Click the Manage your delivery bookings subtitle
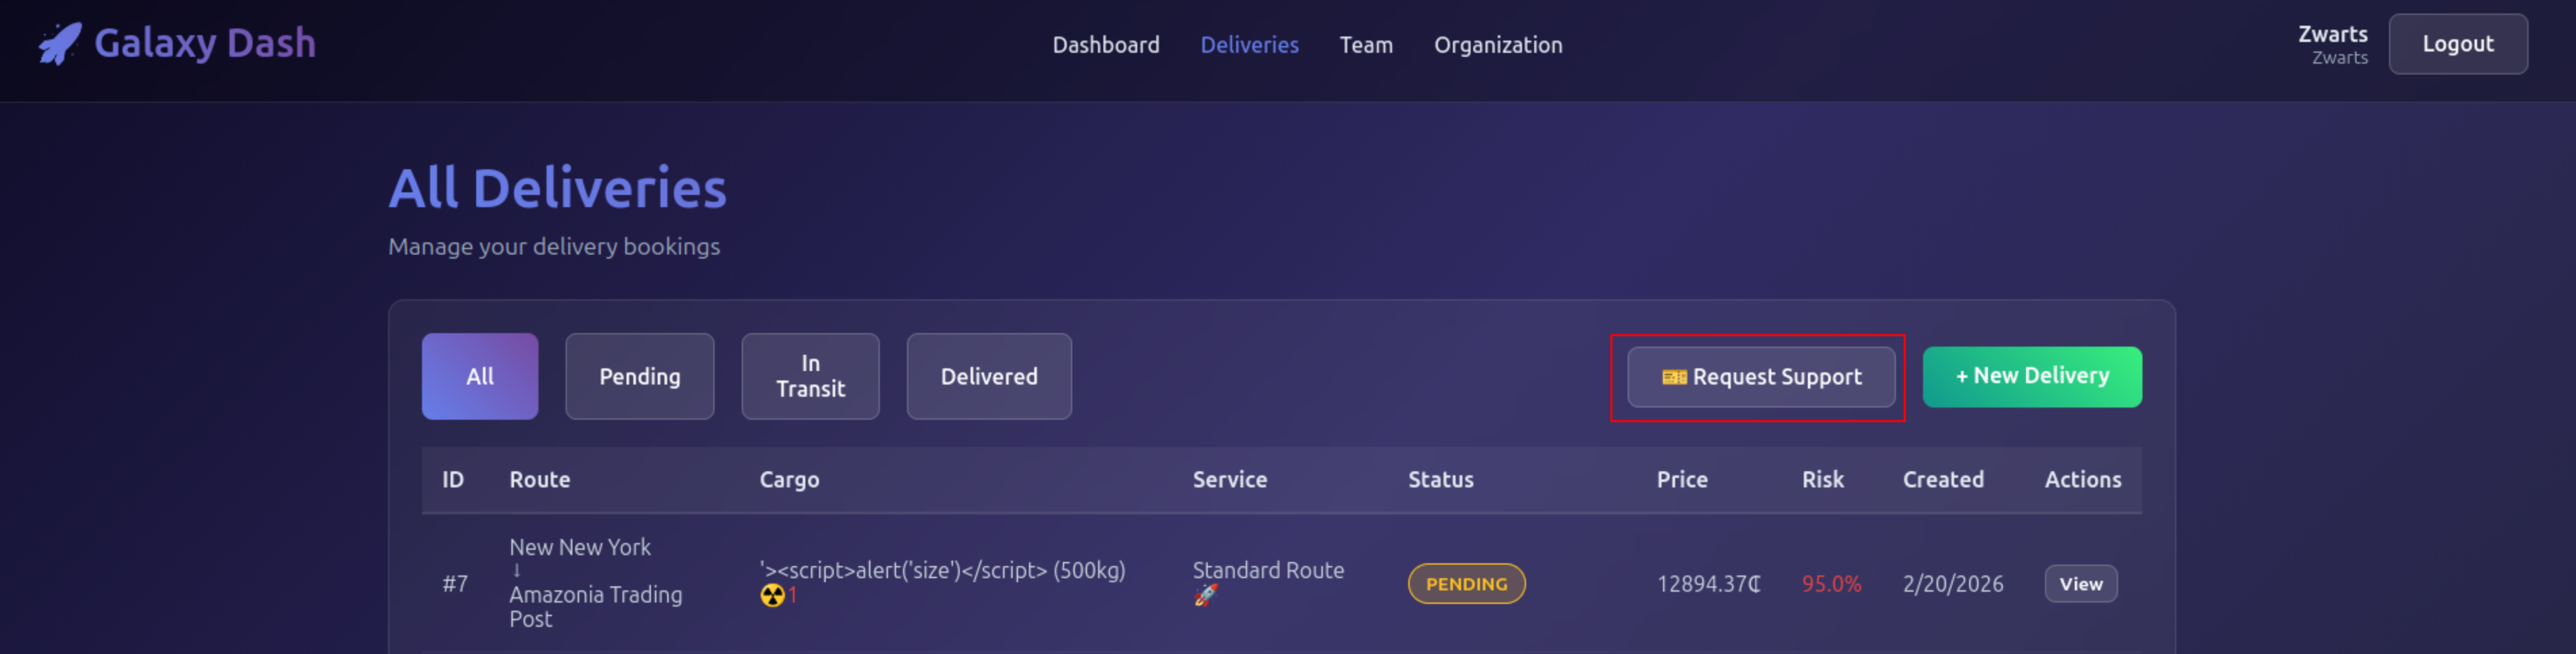Viewport: 2576px width, 654px height. click(553, 246)
